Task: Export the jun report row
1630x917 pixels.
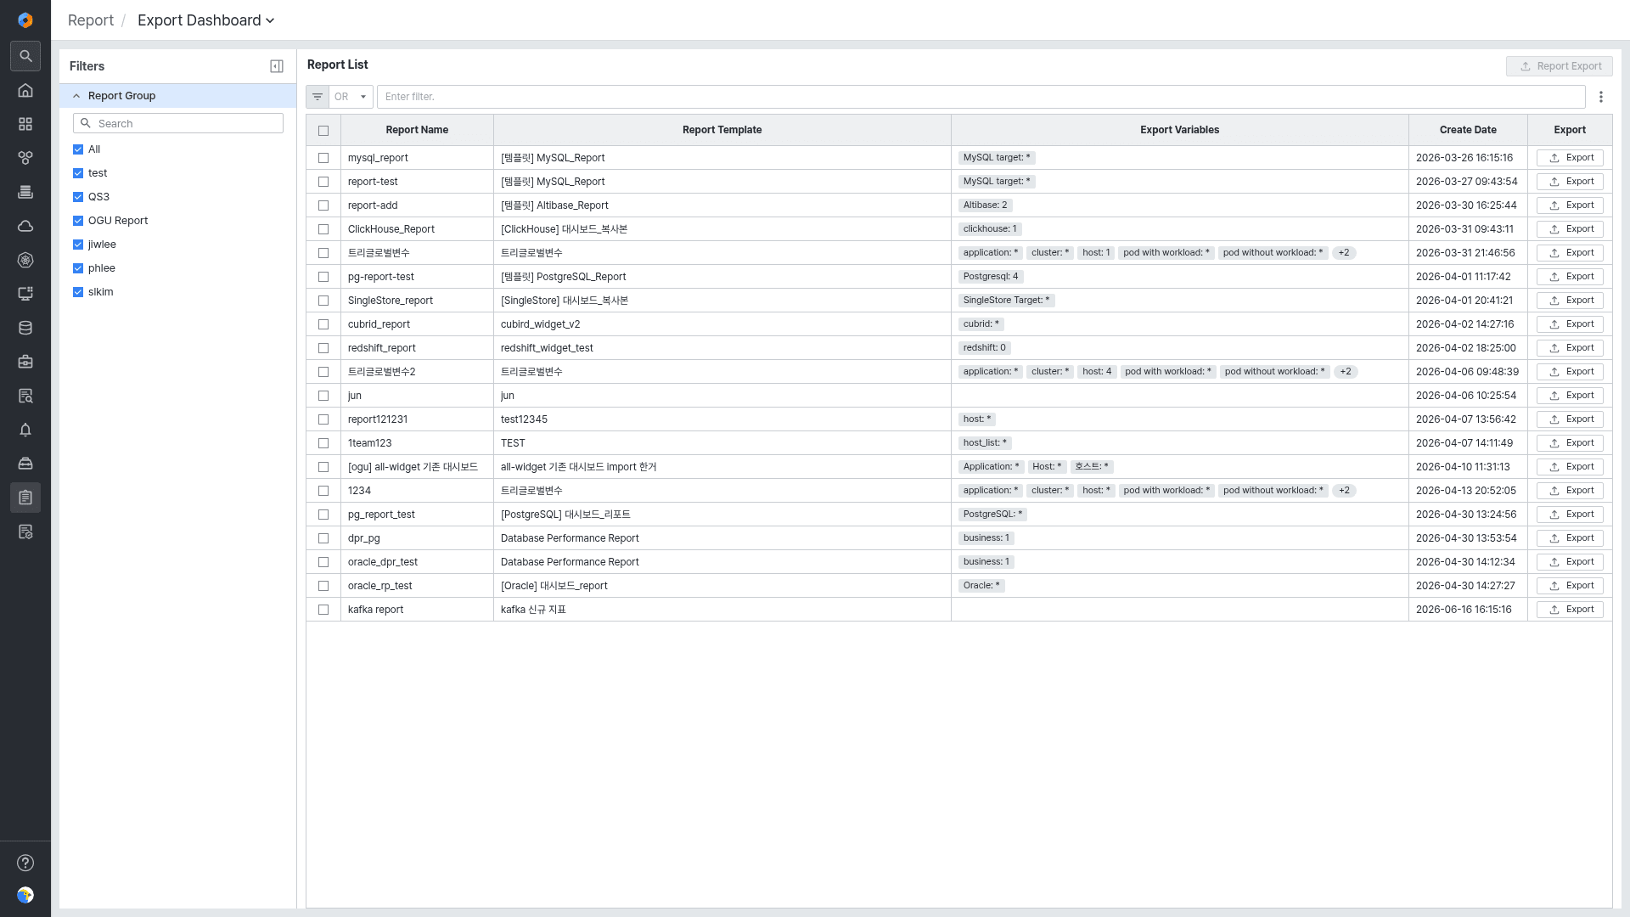Action: click(1570, 396)
